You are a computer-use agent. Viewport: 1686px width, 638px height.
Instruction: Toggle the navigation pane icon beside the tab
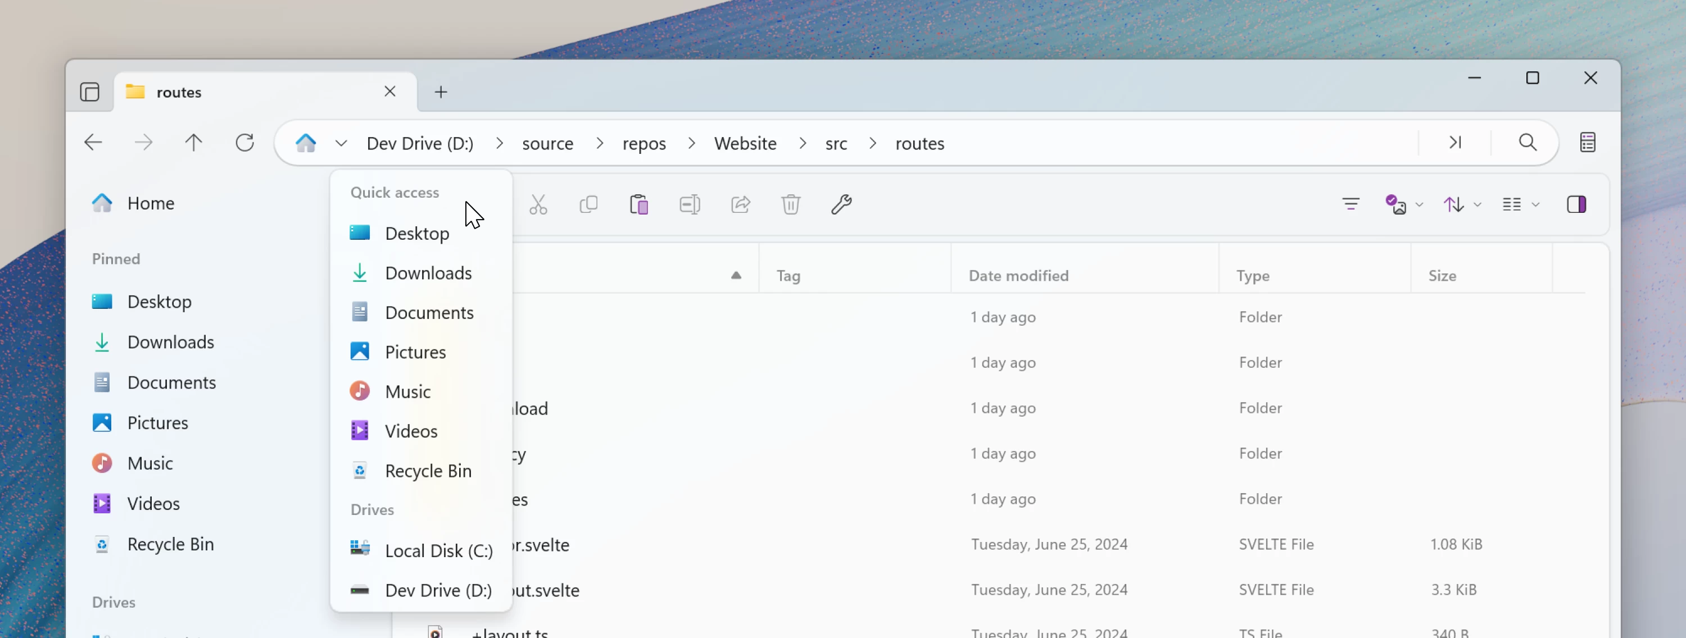[x=90, y=92]
